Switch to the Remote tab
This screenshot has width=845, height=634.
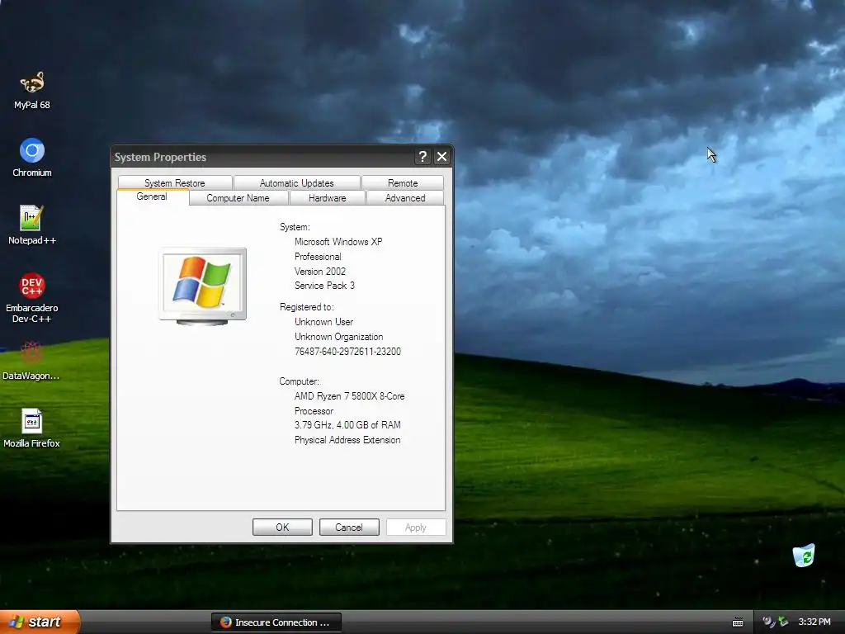click(x=403, y=182)
